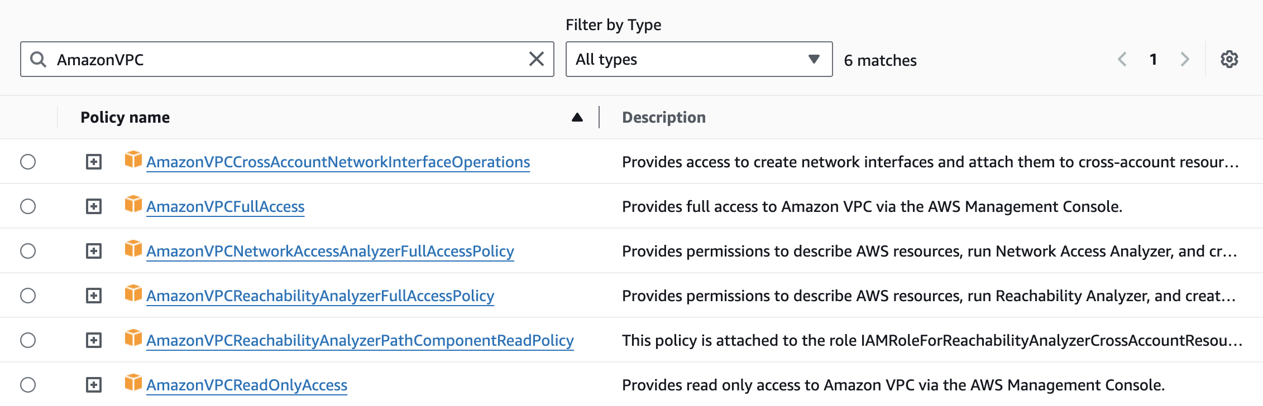Click the policy icon for AmazonVPCReadOnlyAccess
The height and width of the screenshot is (406, 1263).
pos(133,383)
